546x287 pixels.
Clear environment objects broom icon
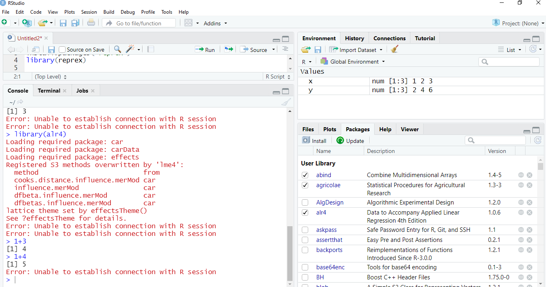tap(394, 49)
